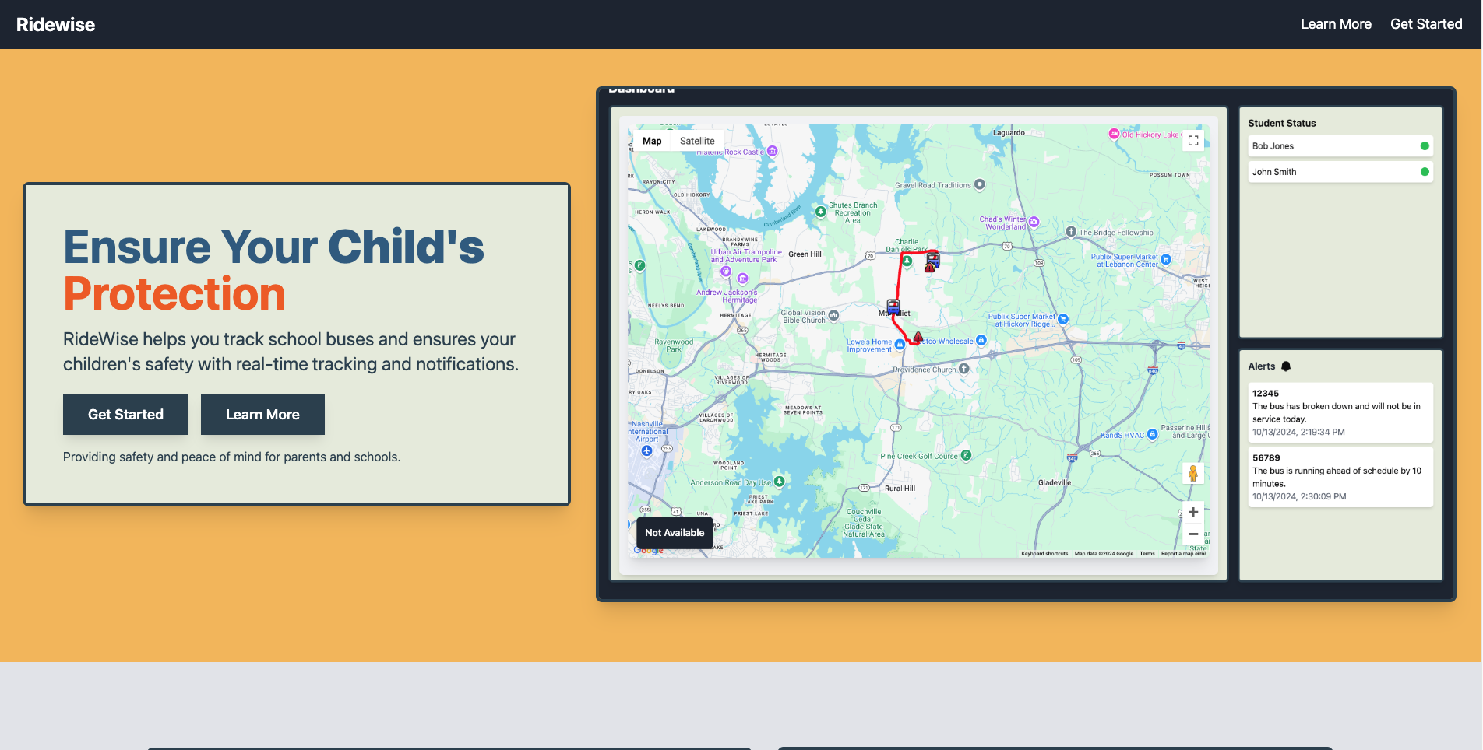The image size is (1483, 750).
Task: Click the Green Hill map label
Action: (x=805, y=254)
